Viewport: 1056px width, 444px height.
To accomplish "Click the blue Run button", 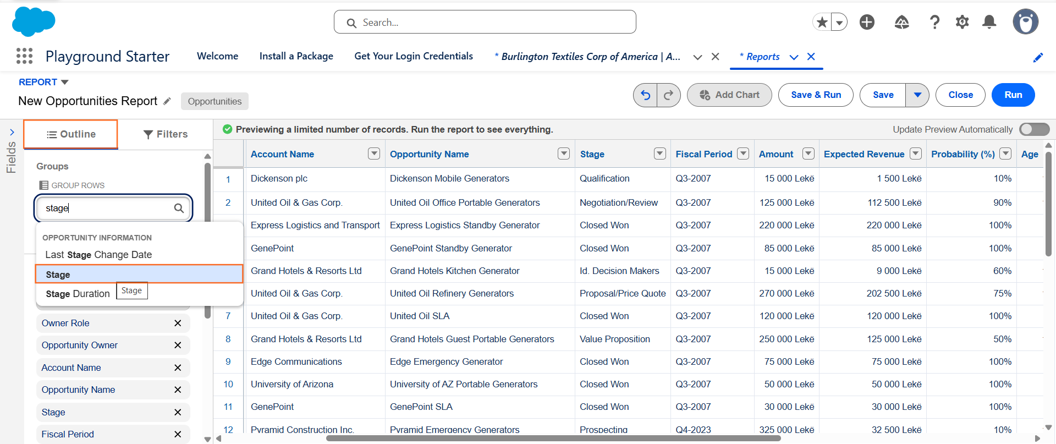I will tap(1013, 95).
